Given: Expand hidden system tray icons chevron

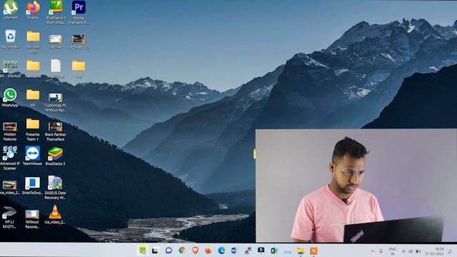Looking at the screenshot, I should tap(373, 251).
